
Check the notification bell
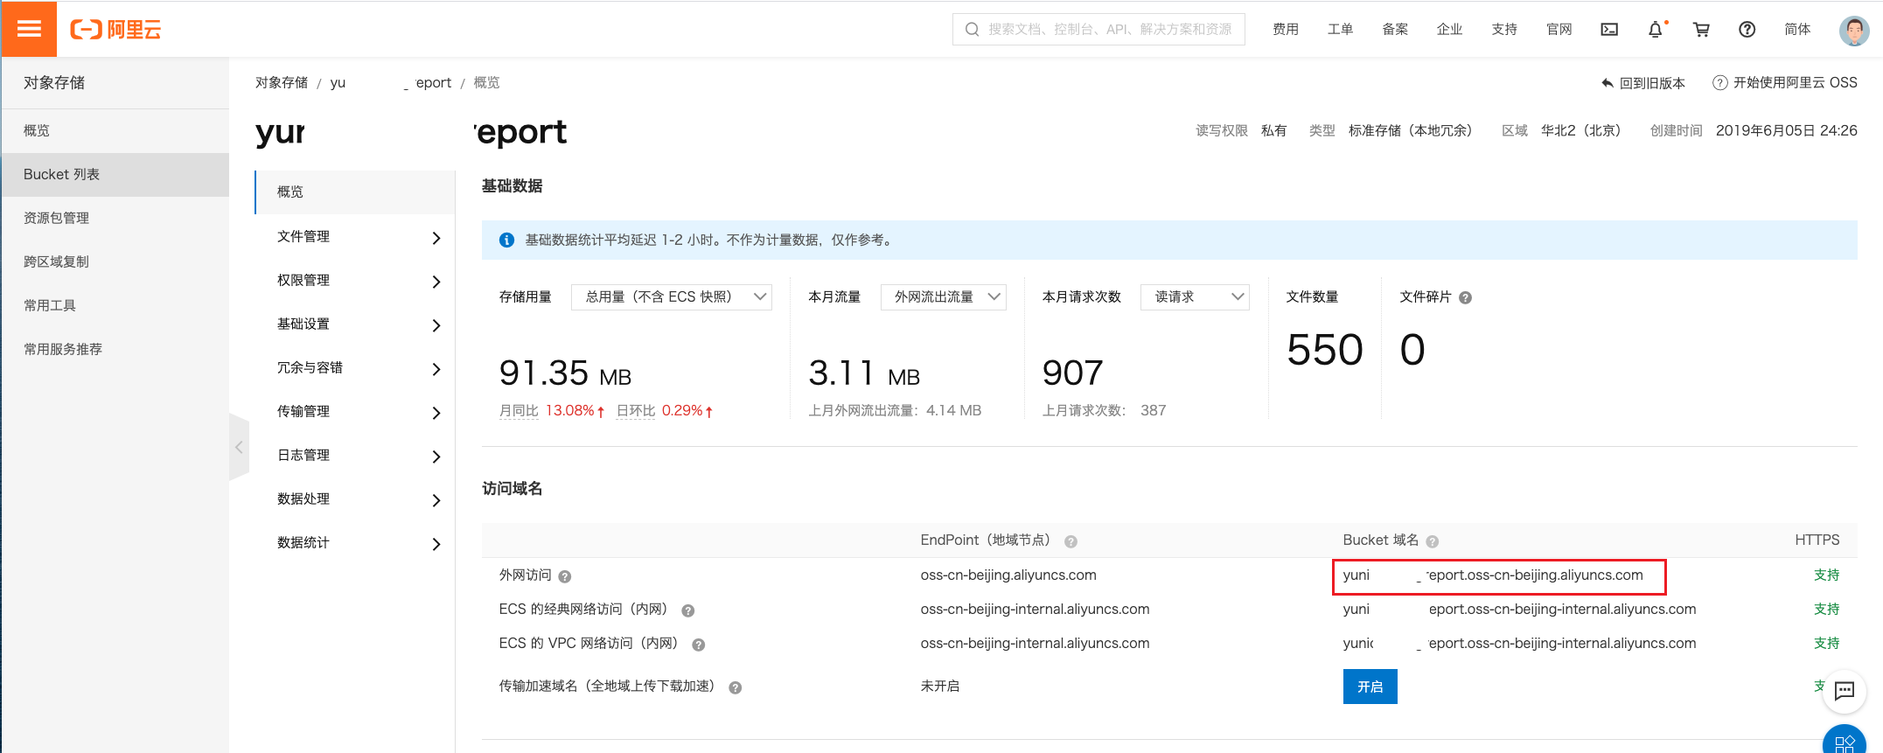1655,30
